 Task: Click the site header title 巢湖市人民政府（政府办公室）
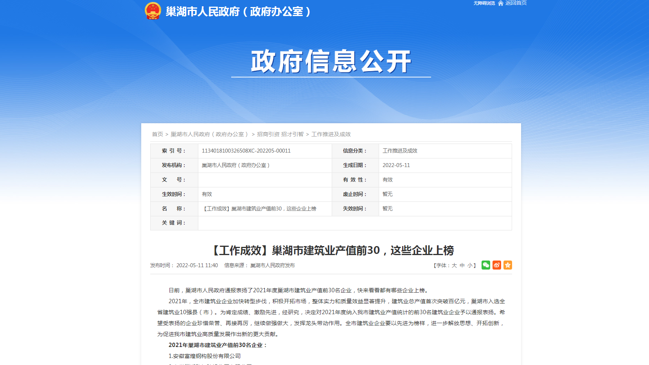click(237, 11)
